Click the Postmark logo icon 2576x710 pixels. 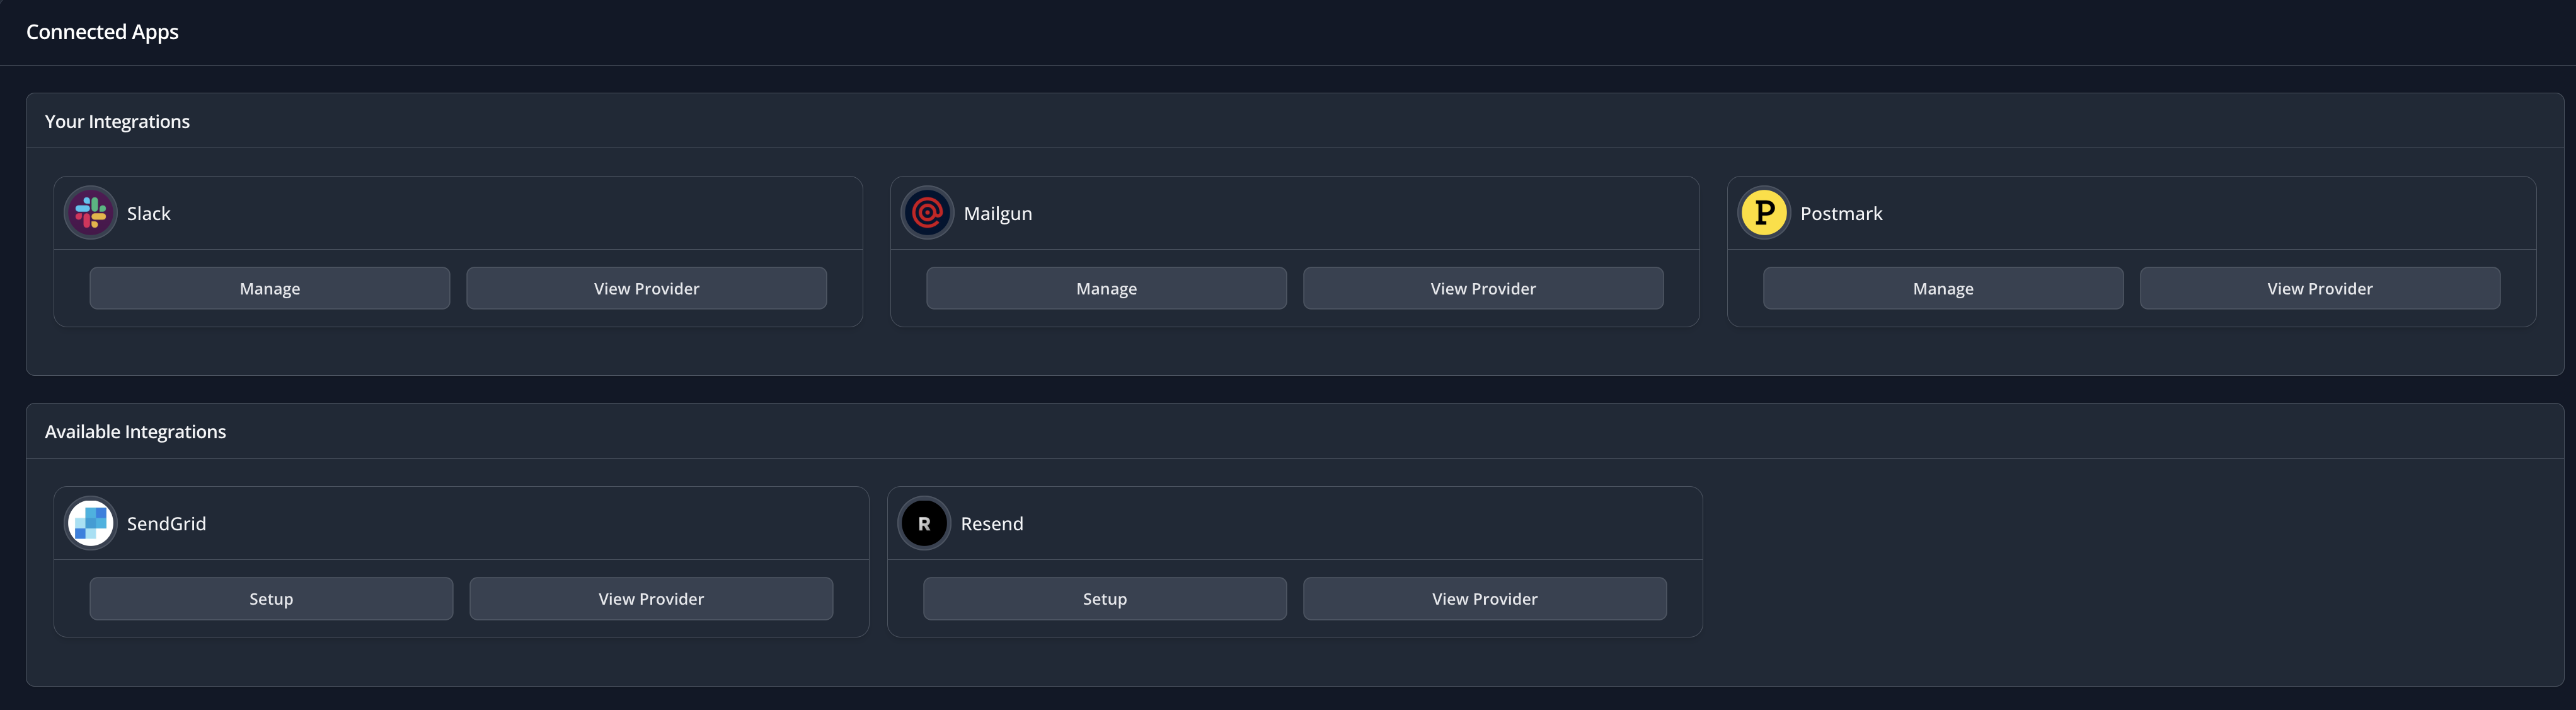tap(1764, 213)
